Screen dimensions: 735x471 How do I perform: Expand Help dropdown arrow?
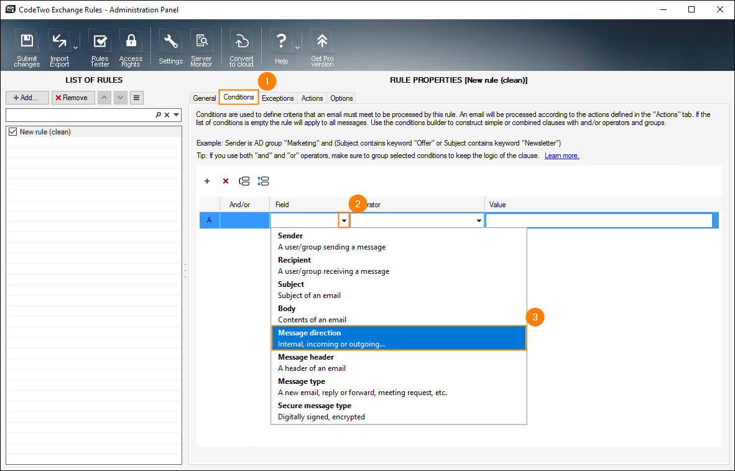pyautogui.click(x=298, y=49)
